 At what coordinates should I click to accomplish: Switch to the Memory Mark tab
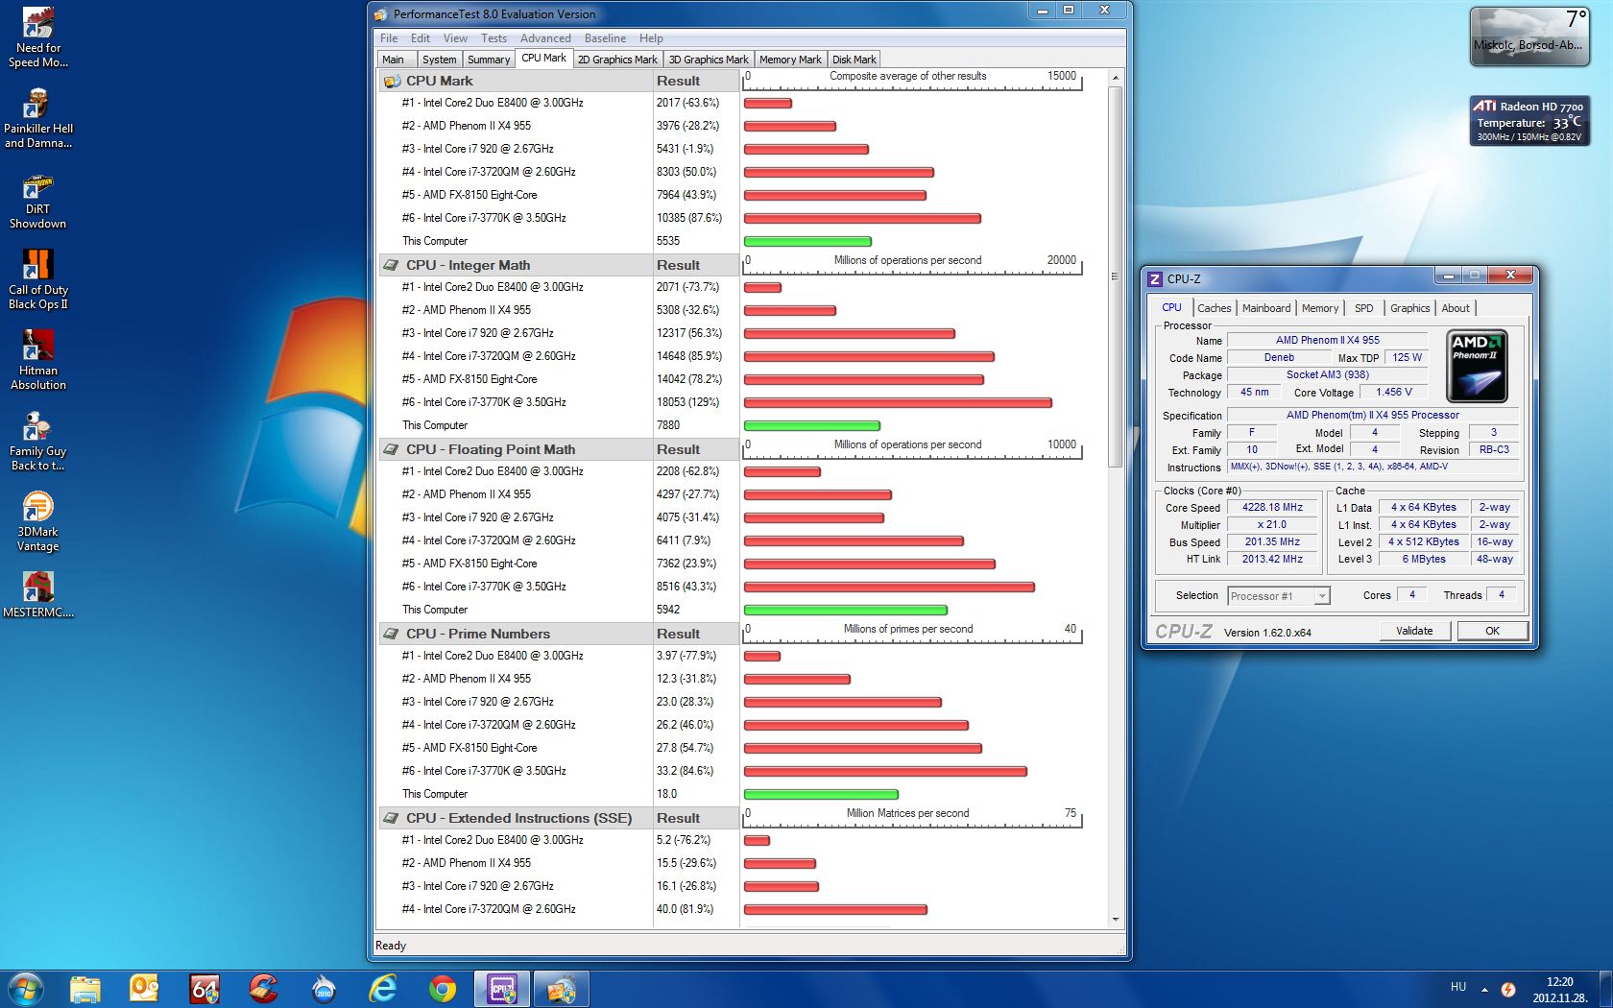(x=790, y=60)
